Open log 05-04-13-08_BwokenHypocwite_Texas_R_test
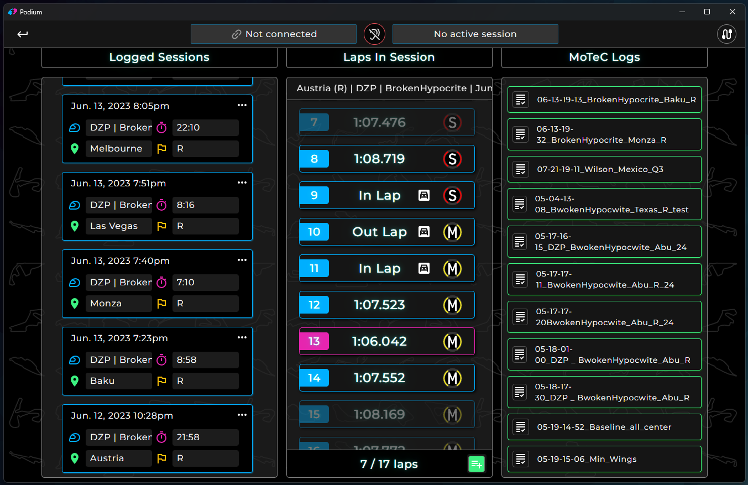The height and width of the screenshot is (485, 748). 604,204
